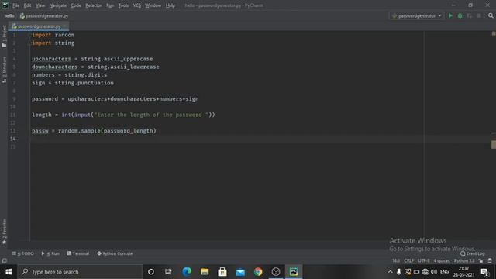The width and height of the screenshot is (496, 279).
Task: Open the Navigate menu
Action: point(58,5)
